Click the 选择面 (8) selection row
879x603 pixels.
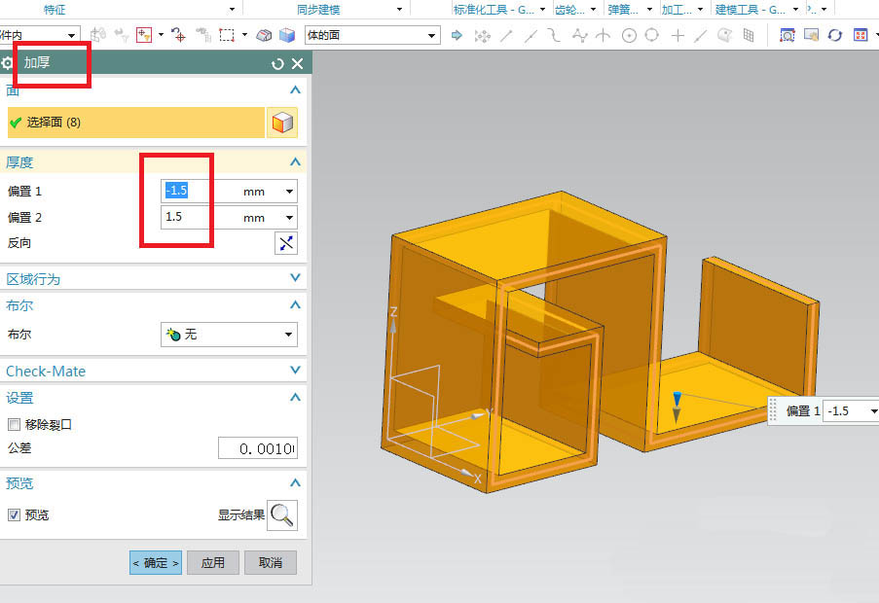[x=135, y=123]
